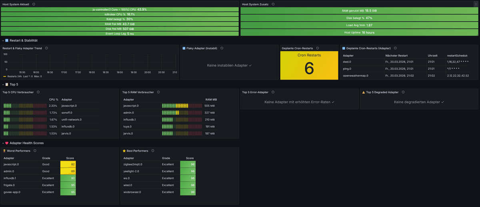Click info icon beside Host System Aktuell
The image size is (480, 207).
34,4
